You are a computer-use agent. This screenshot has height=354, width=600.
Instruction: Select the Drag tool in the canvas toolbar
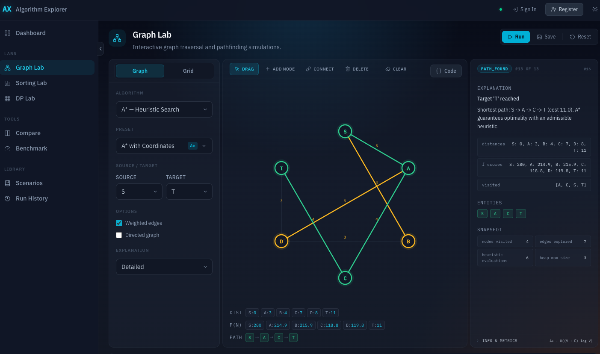pyautogui.click(x=244, y=68)
